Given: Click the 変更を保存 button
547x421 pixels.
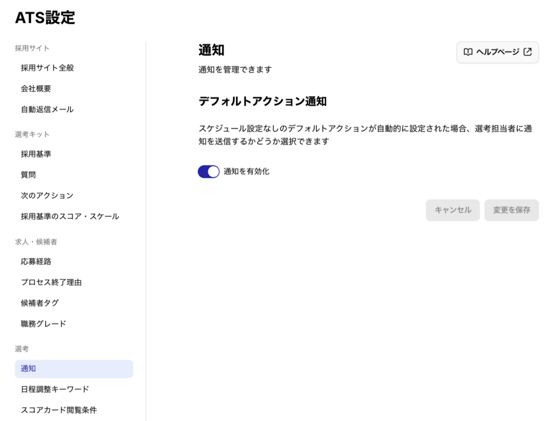Looking at the screenshot, I should pyautogui.click(x=511, y=210).
